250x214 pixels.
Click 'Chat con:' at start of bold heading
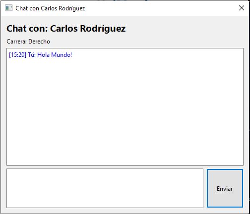(27, 29)
